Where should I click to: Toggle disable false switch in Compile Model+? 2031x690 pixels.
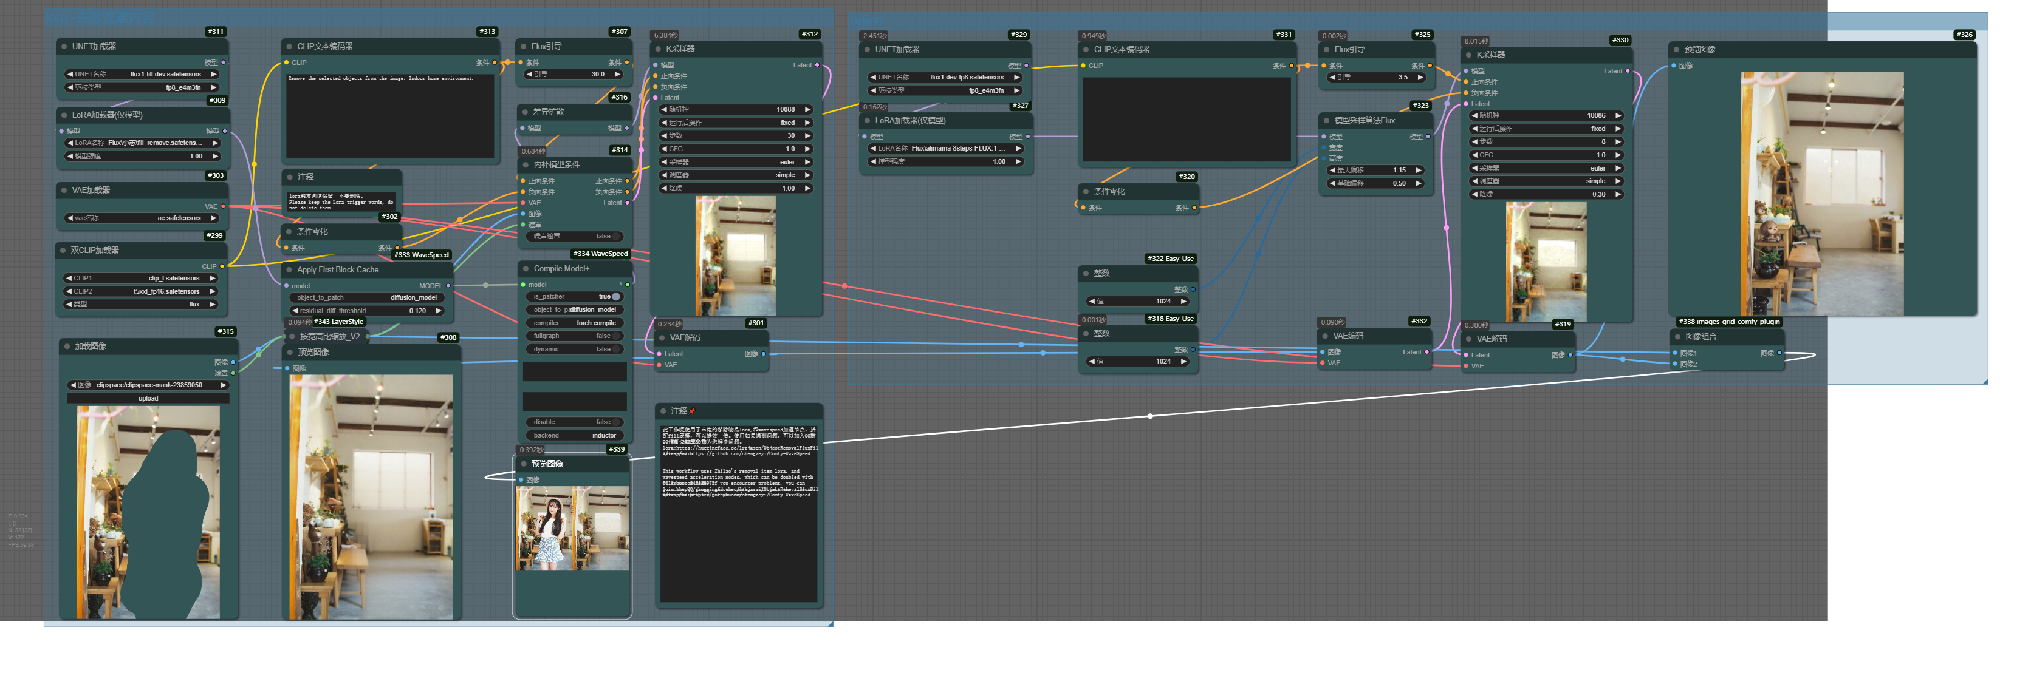(x=616, y=422)
